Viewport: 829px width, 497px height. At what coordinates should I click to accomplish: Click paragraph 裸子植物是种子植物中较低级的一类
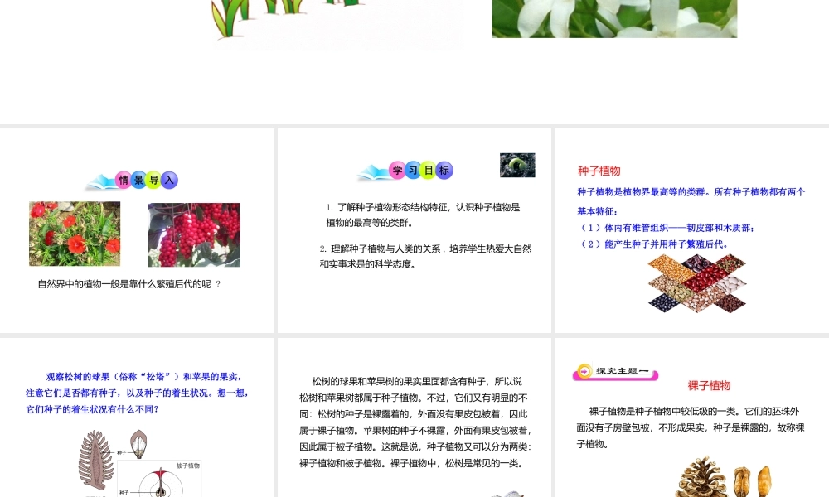(691, 427)
